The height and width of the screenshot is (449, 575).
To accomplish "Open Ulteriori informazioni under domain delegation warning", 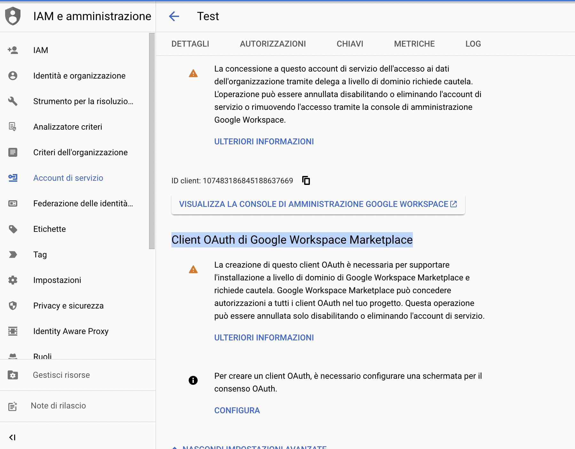I will tap(264, 141).
